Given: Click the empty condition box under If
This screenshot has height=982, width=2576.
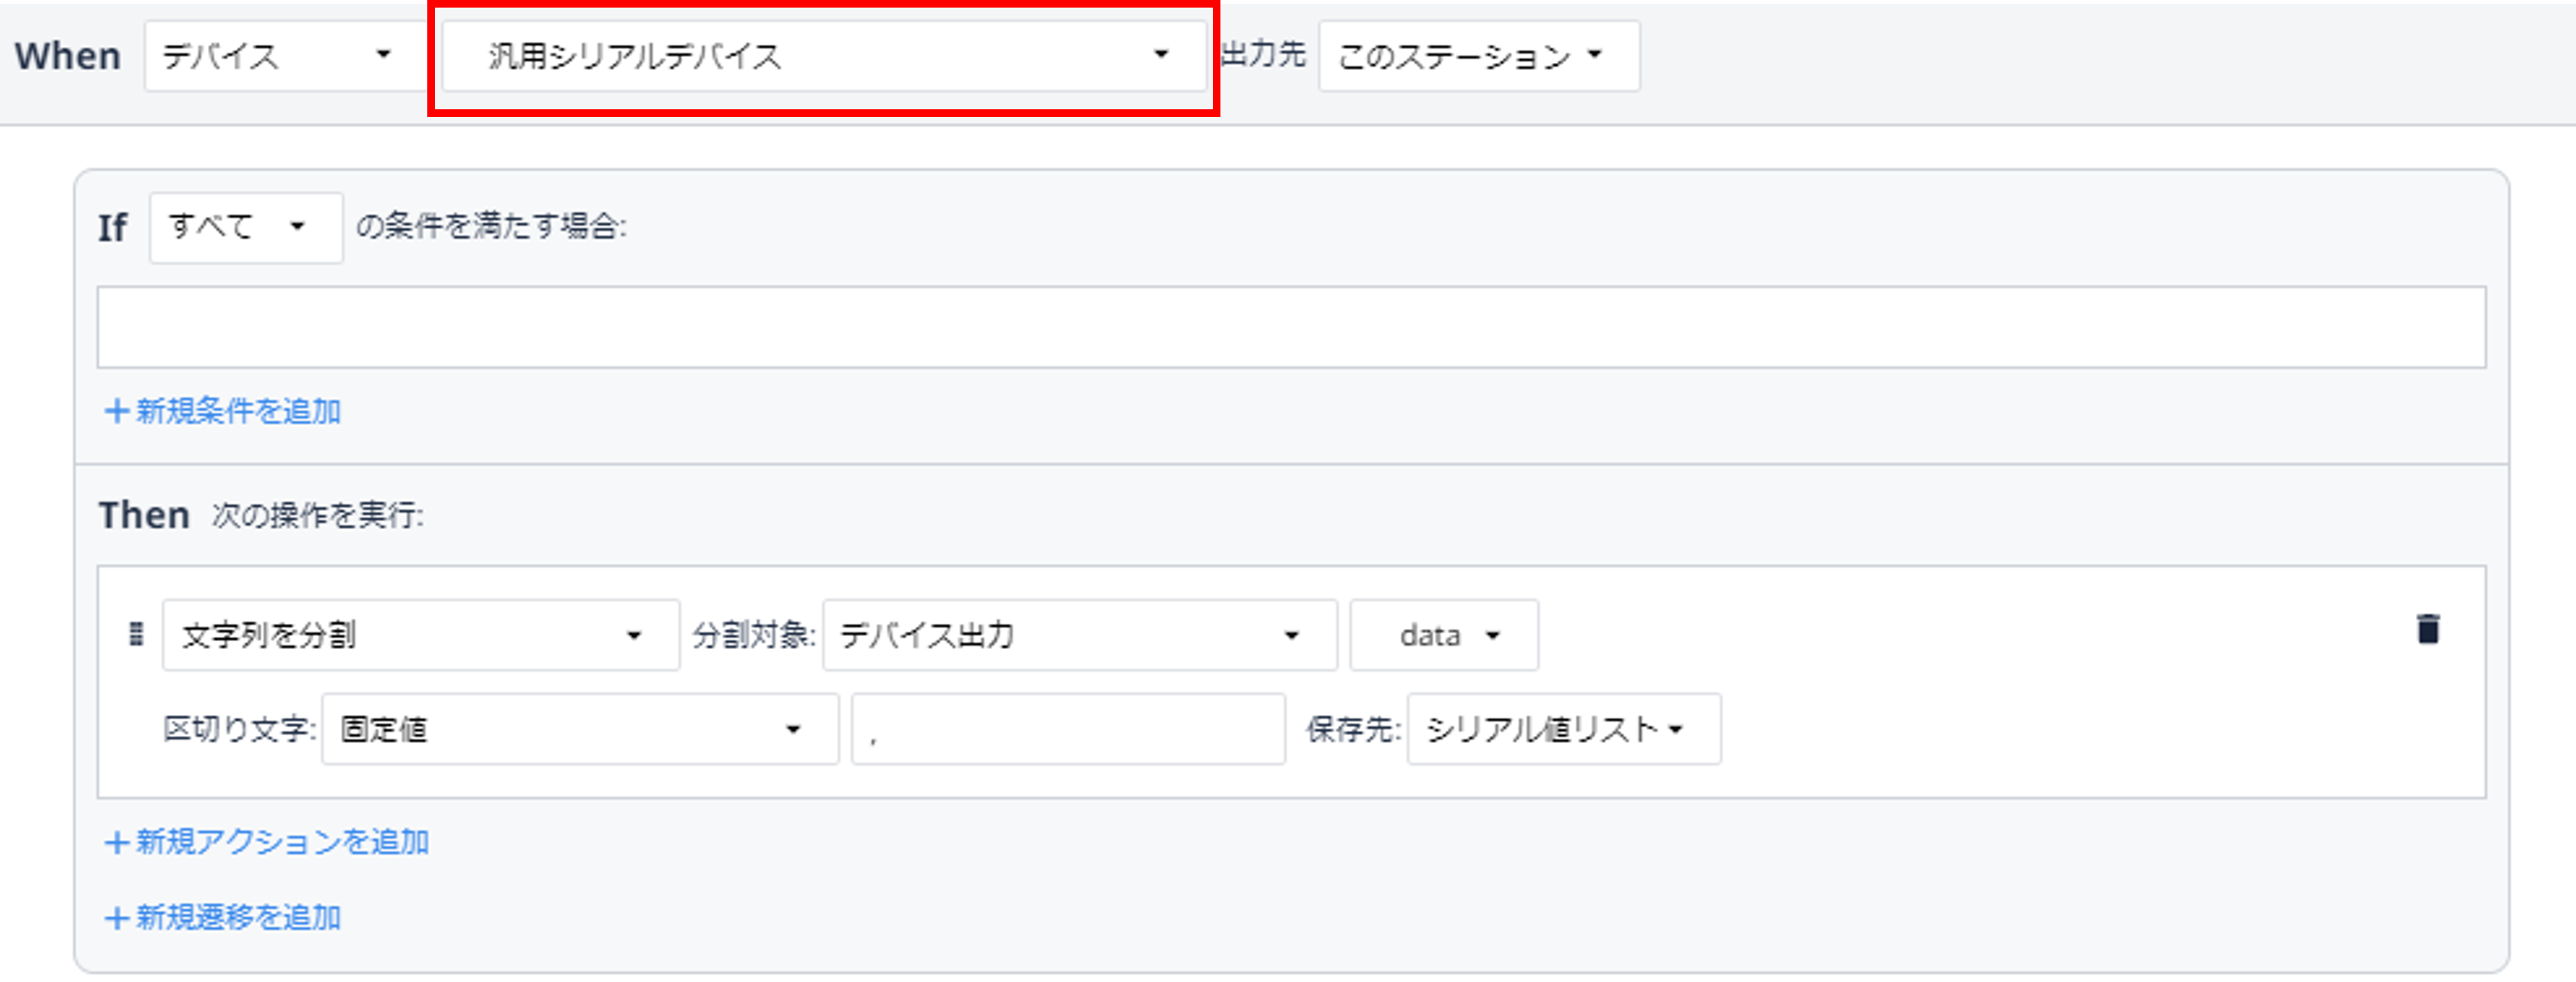Looking at the screenshot, I should [1291, 327].
